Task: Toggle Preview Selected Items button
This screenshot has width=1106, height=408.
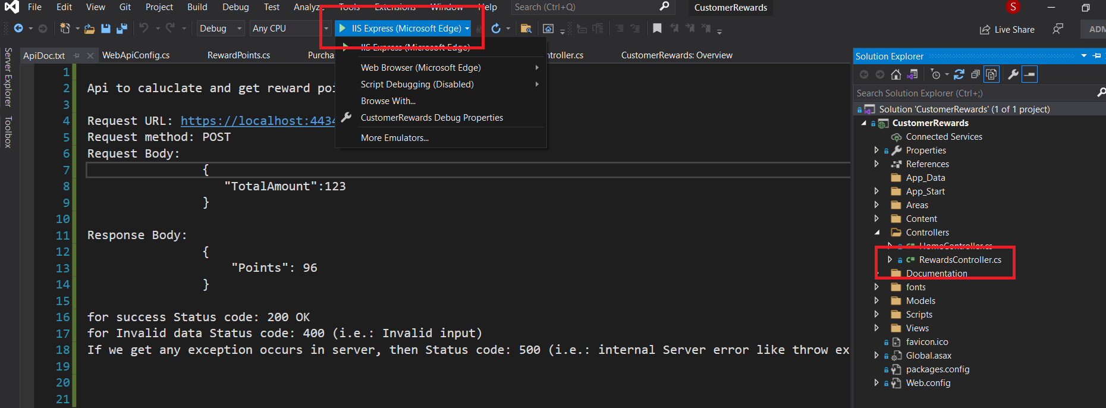Action: [x=1029, y=74]
